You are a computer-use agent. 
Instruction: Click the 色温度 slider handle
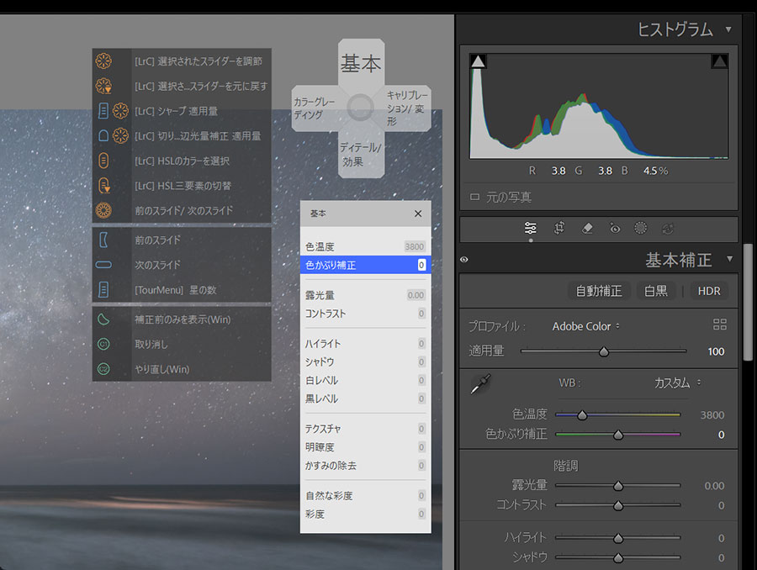click(581, 414)
